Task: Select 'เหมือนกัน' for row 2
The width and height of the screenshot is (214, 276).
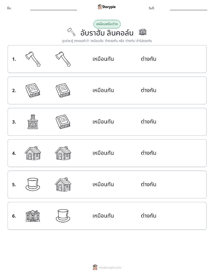Action: point(103,90)
